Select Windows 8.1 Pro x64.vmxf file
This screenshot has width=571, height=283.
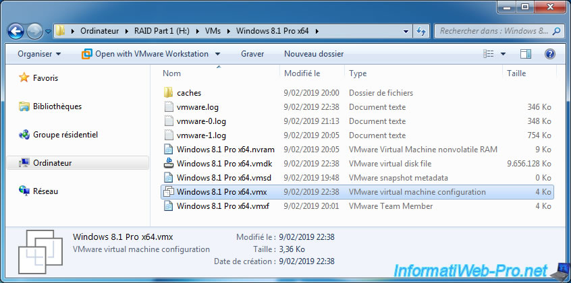pos(357,206)
